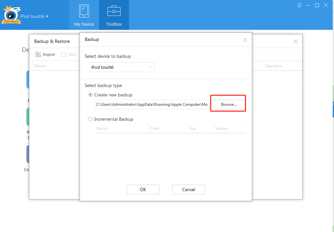Confirm the backup with OK
The height and width of the screenshot is (232, 334).
click(143, 189)
